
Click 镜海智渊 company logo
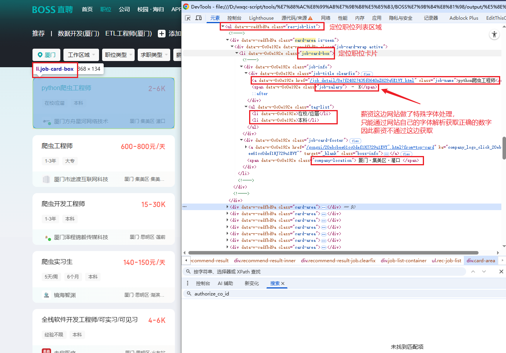(46, 295)
